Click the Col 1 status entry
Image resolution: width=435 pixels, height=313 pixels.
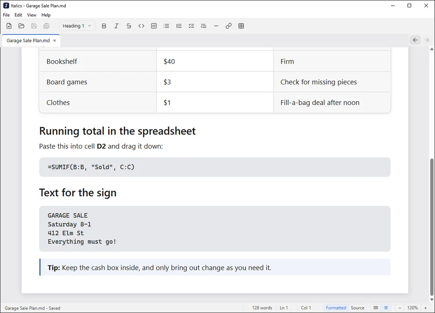306,308
